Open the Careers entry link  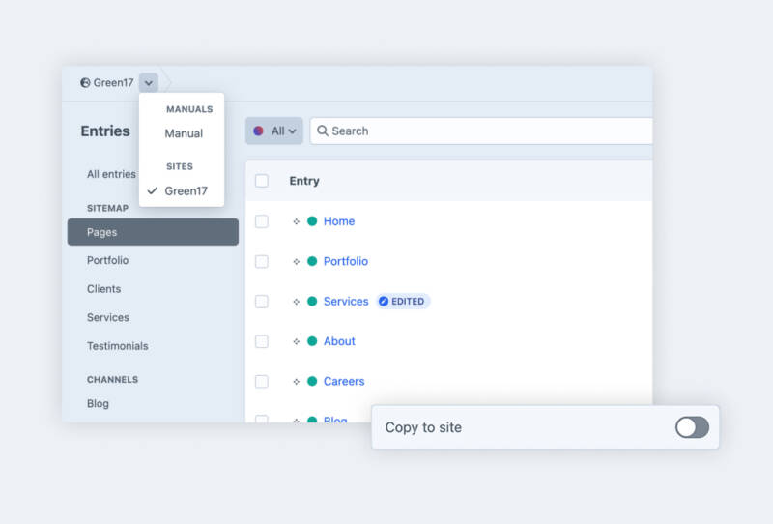tap(344, 381)
